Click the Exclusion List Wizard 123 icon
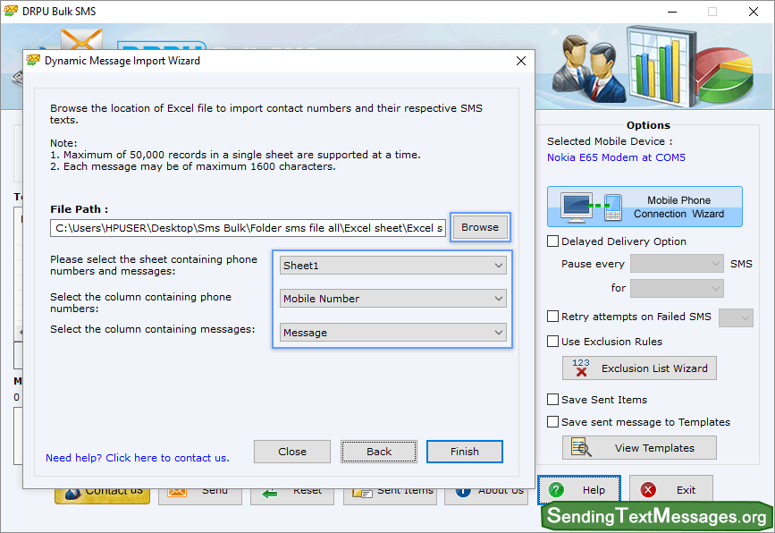Image resolution: width=775 pixels, height=533 pixels. click(581, 368)
